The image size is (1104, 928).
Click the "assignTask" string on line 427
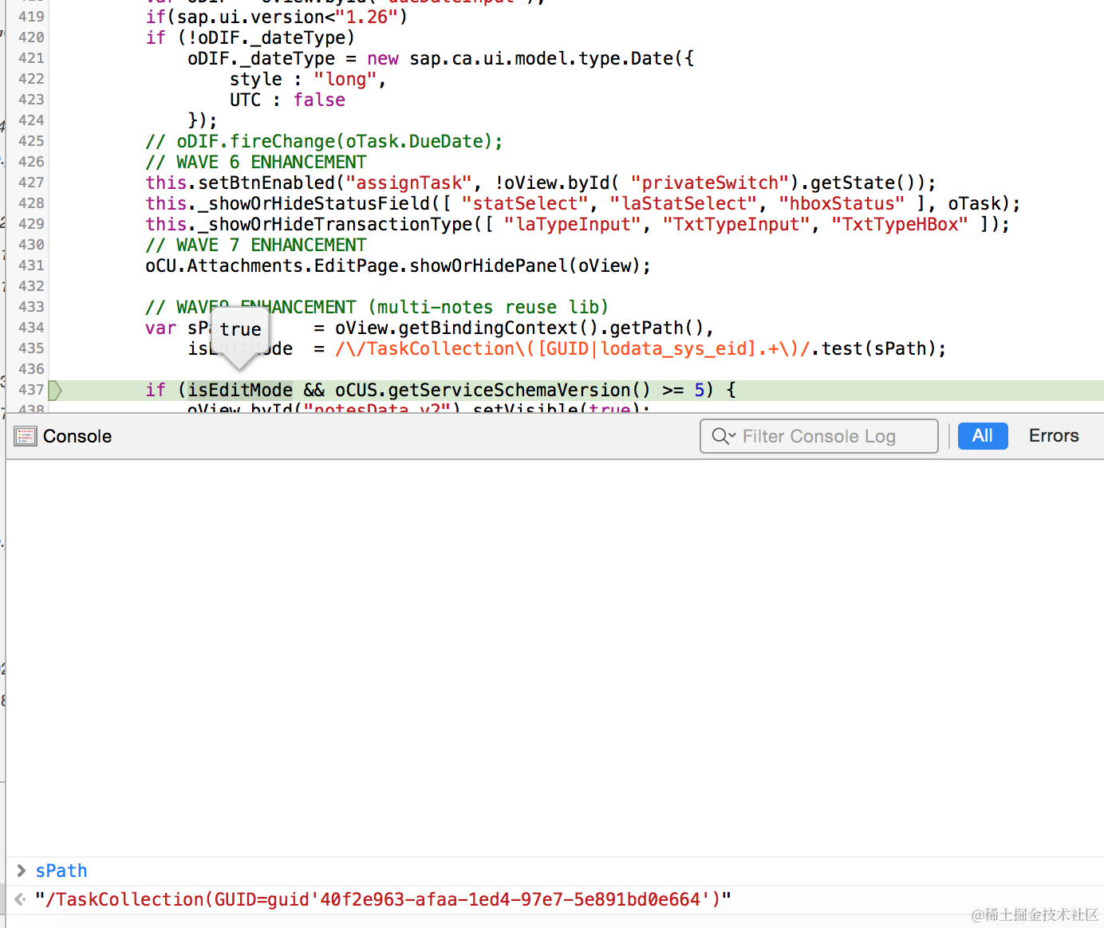[408, 183]
